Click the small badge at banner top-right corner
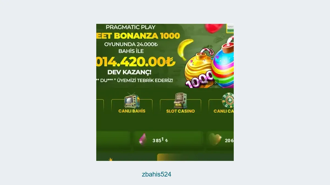 tap(230, 28)
